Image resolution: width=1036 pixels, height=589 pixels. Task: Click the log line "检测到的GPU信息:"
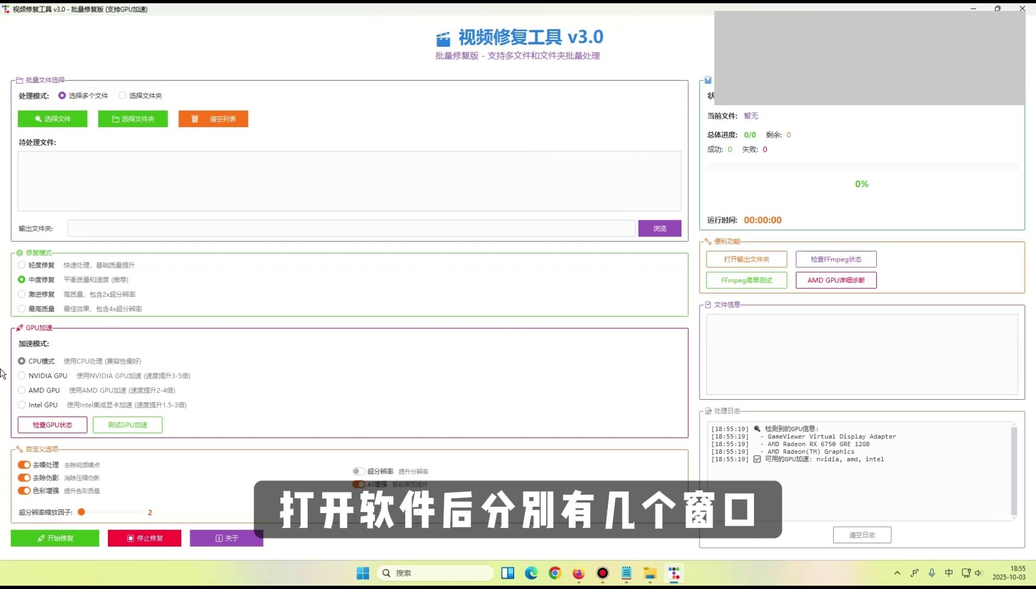pos(792,429)
